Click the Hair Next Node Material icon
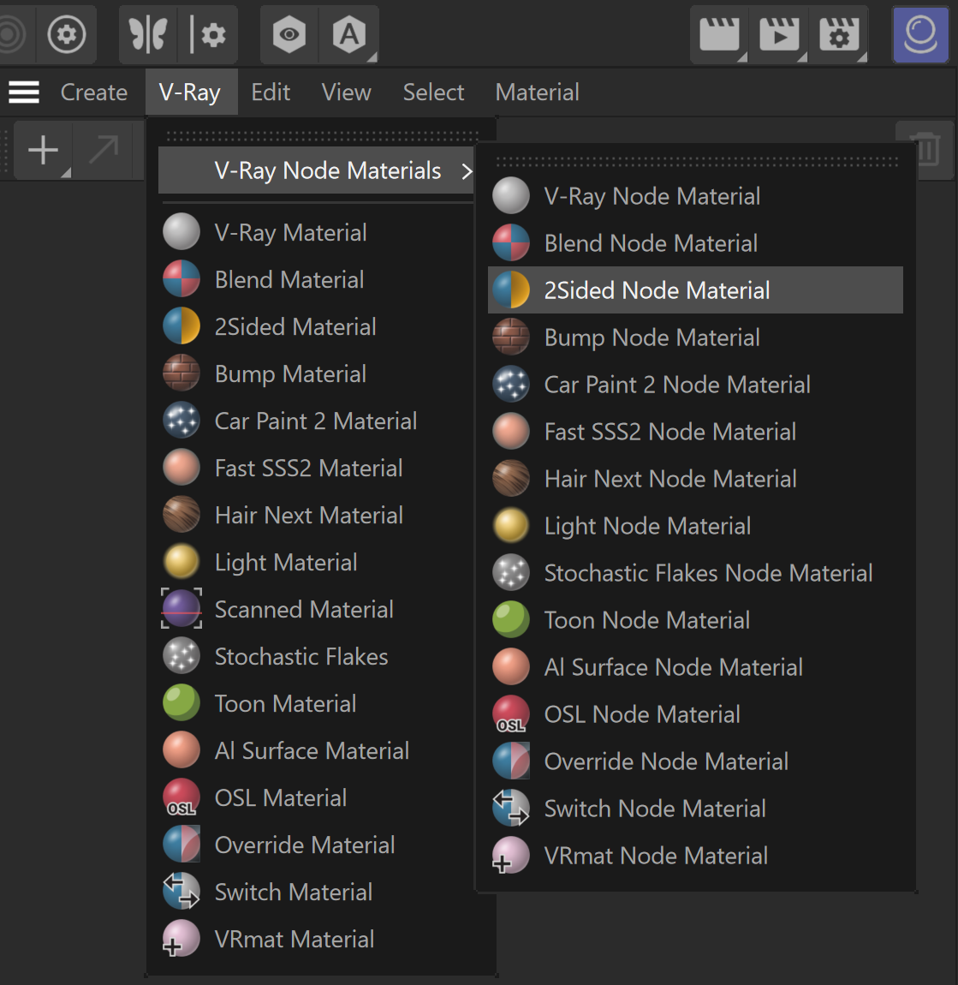Viewport: 958px width, 985px height. coord(511,478)
